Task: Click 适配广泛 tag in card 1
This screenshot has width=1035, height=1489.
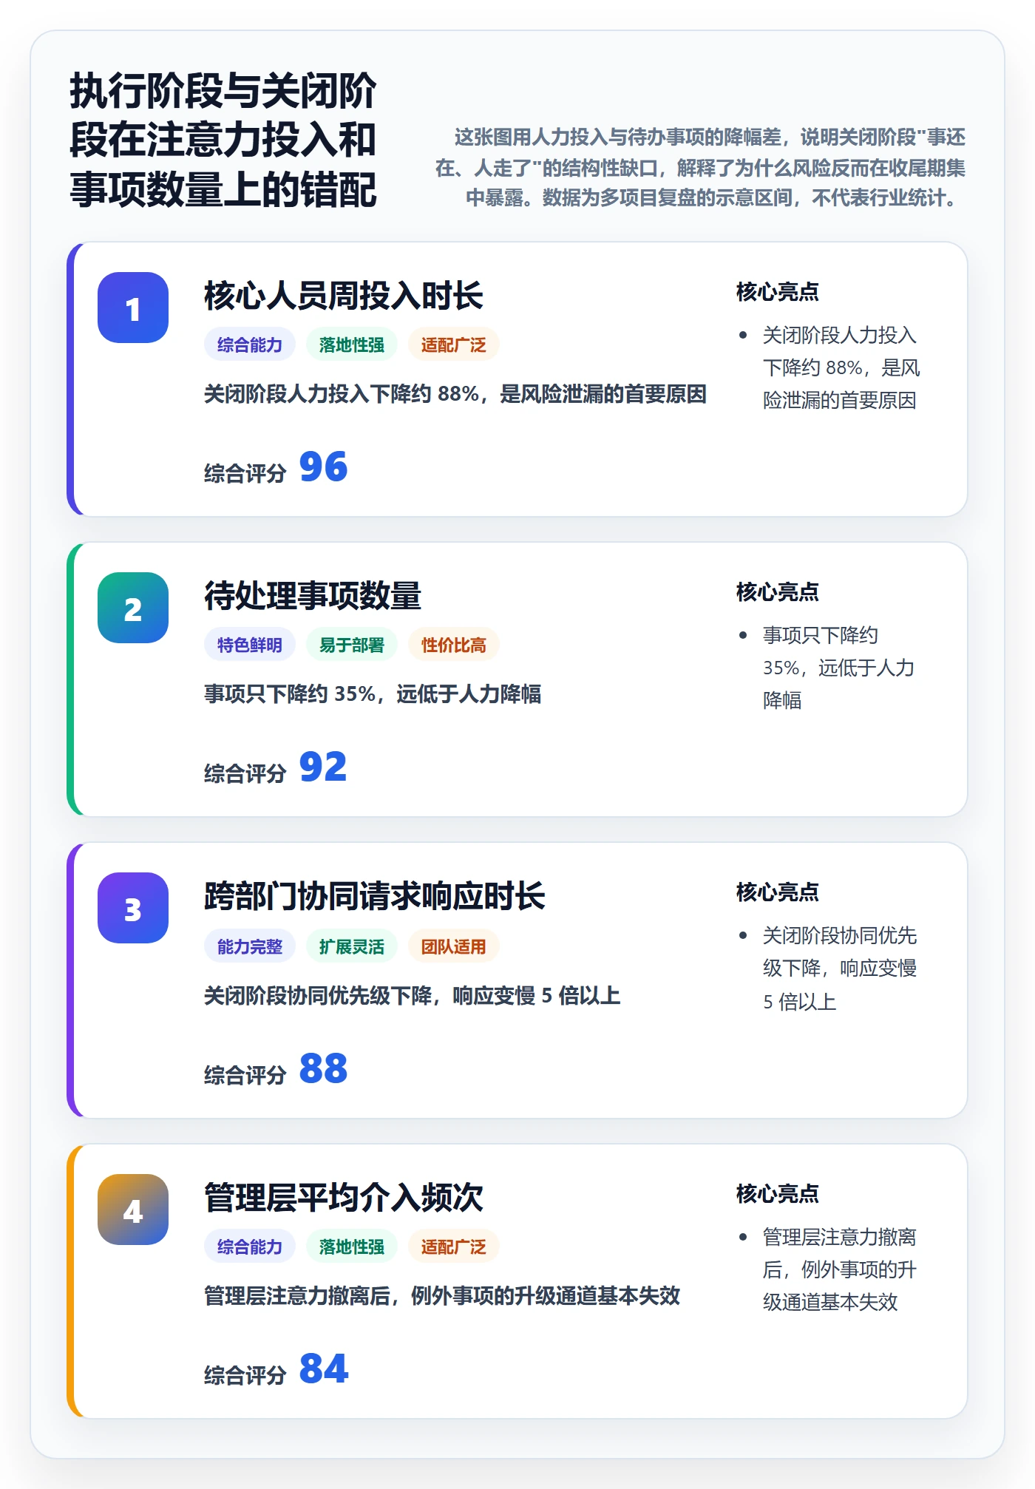Action: [454, 345]
